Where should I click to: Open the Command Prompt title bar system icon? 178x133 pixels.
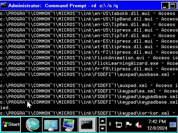[x=3, y=6]
